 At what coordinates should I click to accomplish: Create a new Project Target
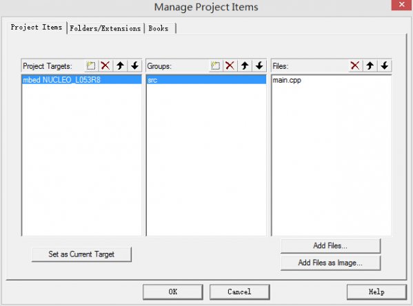click(x=91, y=65)
